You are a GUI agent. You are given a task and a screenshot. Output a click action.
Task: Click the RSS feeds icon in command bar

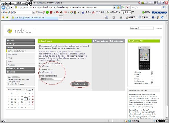point(114,17)
